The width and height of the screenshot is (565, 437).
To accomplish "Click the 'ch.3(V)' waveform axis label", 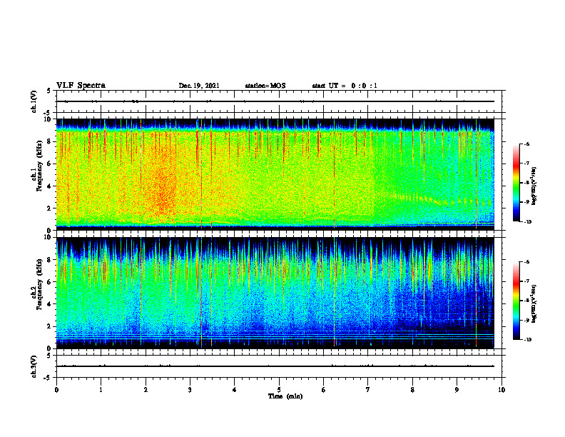I will pos(34,366).
